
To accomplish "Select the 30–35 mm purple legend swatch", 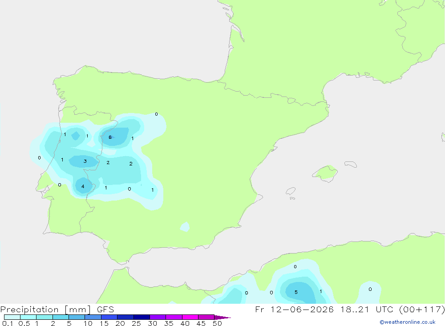I will click(158, 317).
